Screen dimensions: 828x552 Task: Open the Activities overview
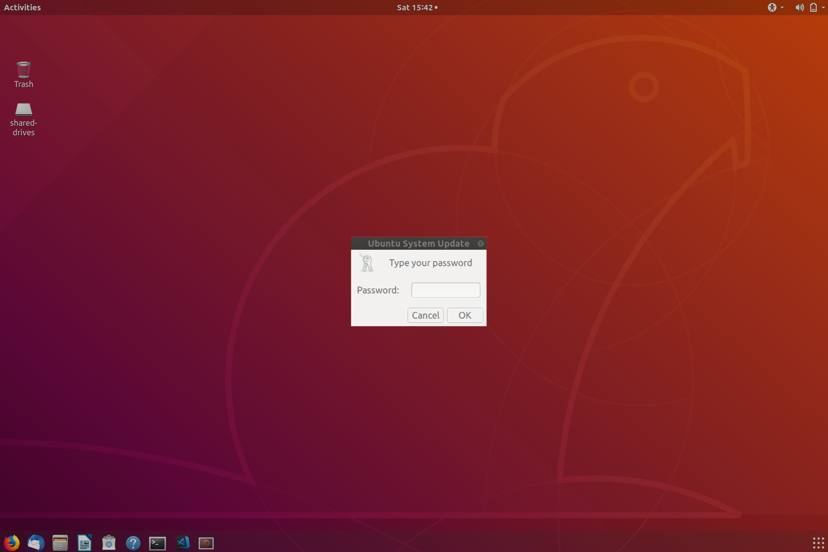coord(22,7)
